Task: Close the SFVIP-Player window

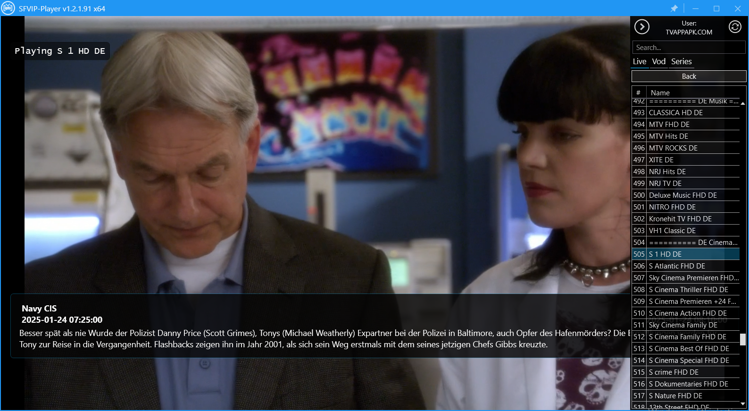Action: tap(738, 8)
